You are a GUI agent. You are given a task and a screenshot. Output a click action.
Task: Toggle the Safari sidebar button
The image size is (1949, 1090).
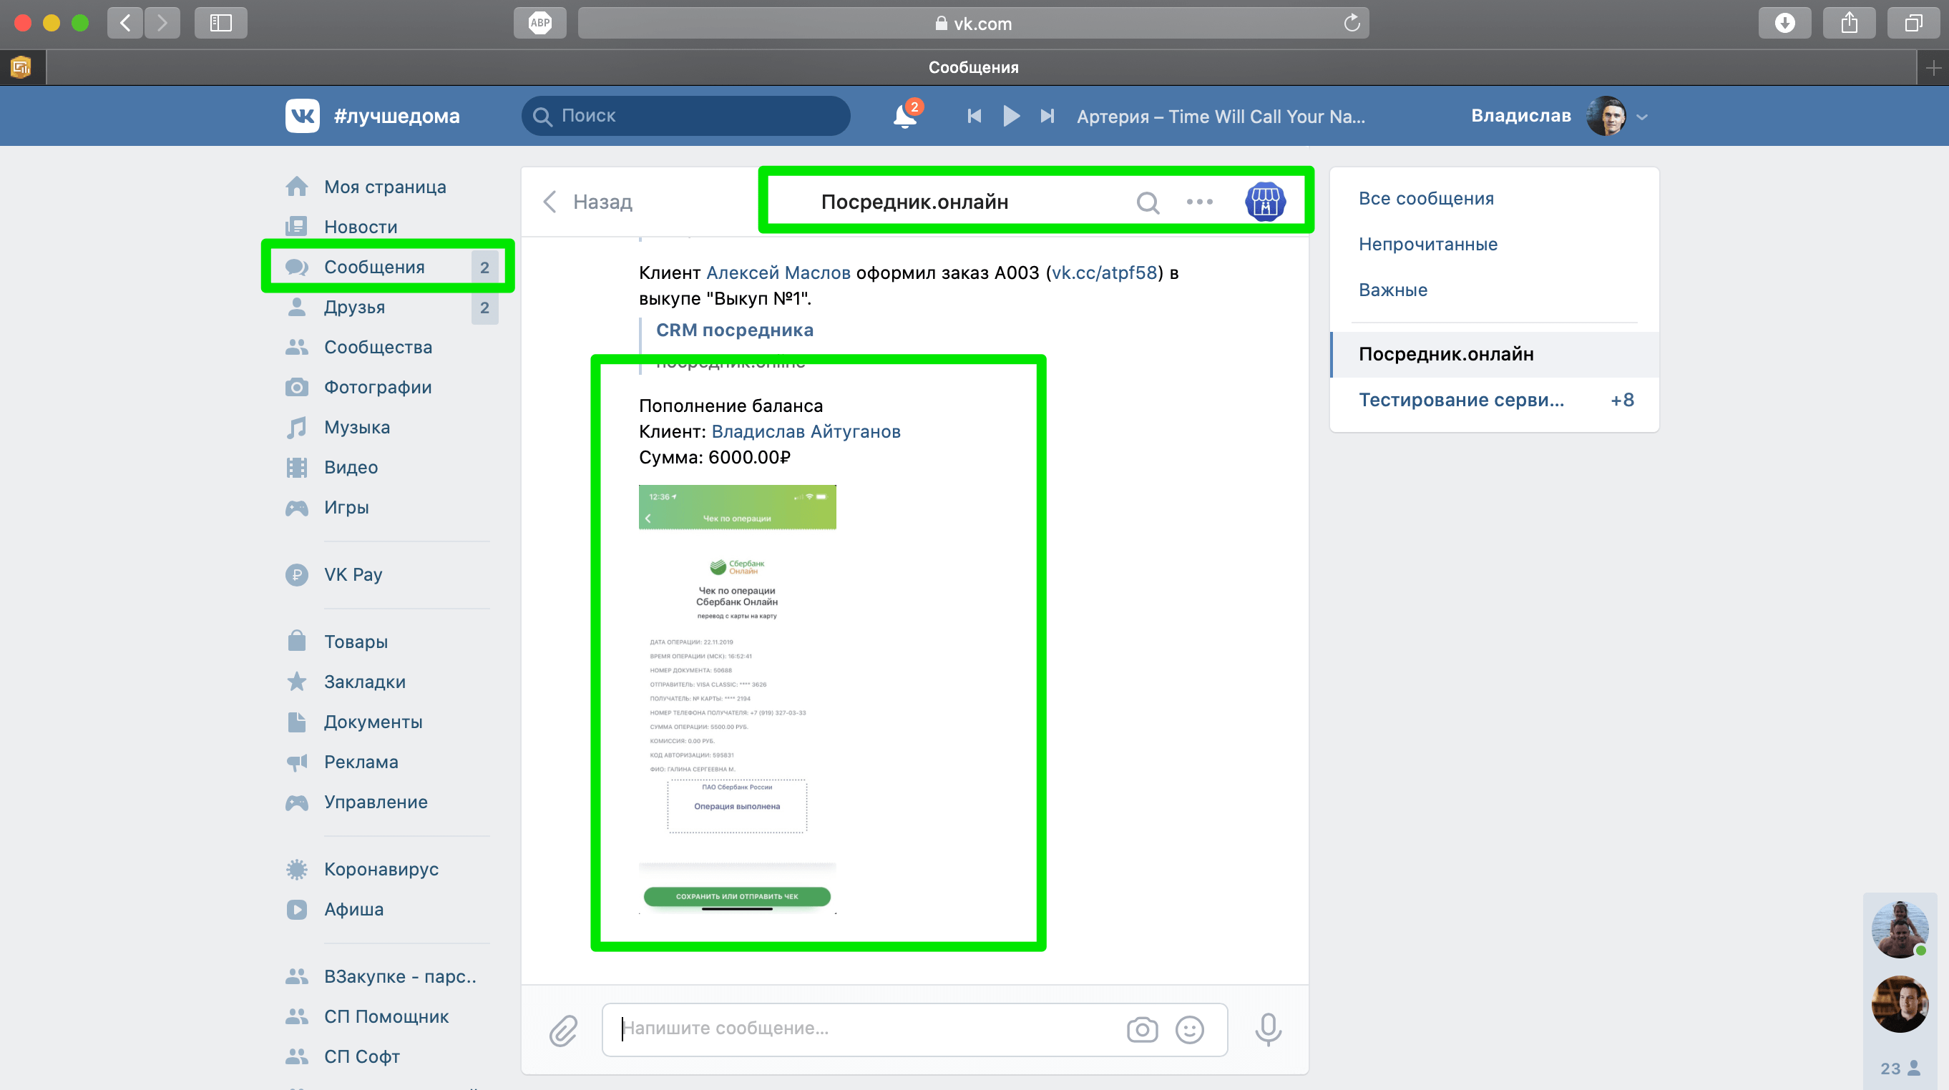click(220, 23)
